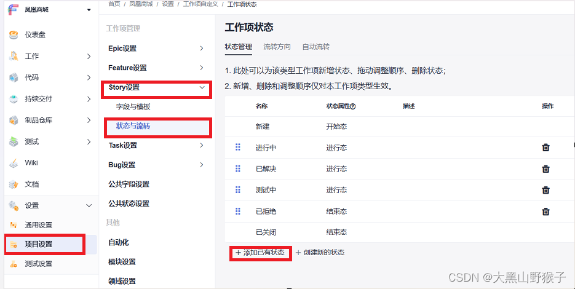Click the drag handle for 进行中 row
575x289 pixels.
click(237, 147)
